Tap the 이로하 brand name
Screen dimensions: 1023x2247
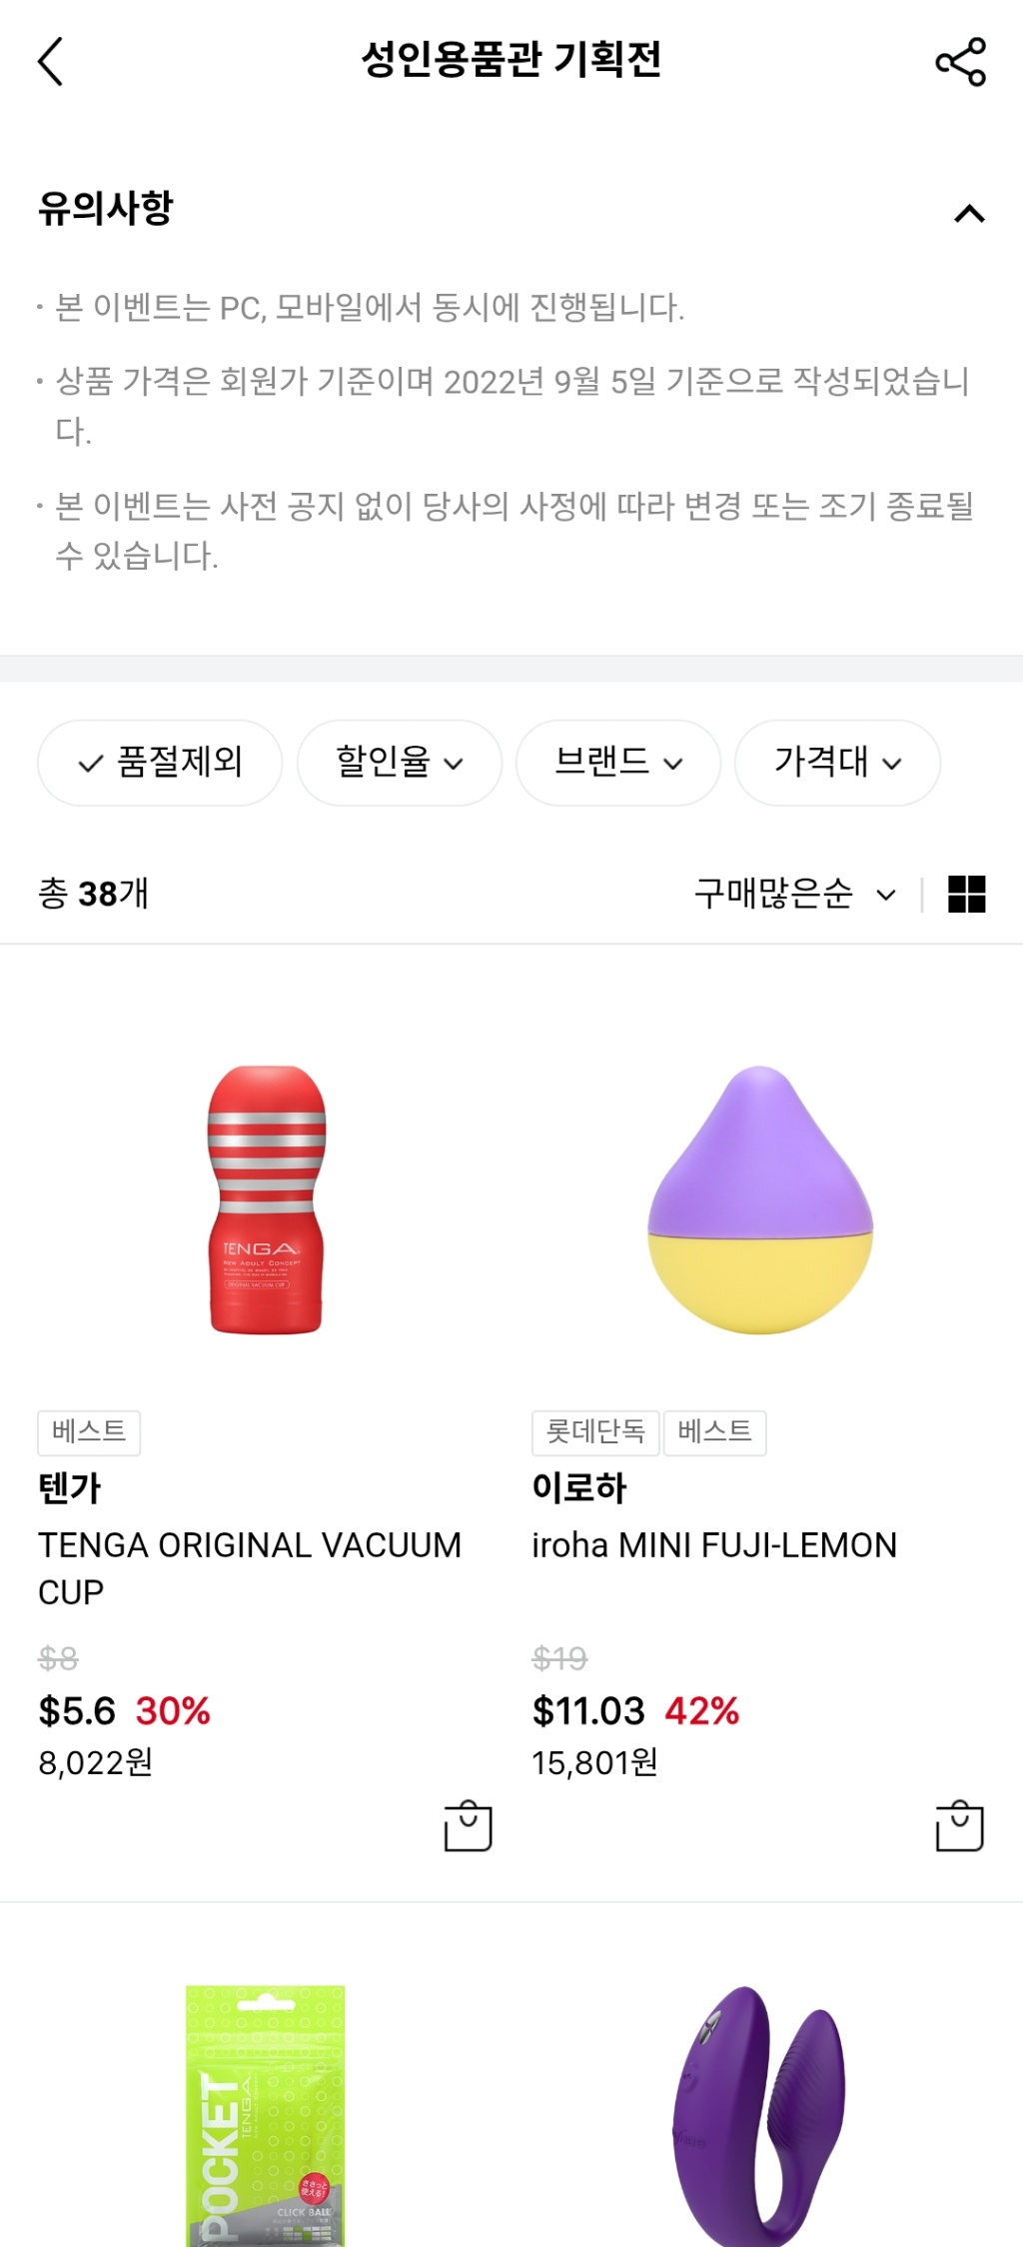pyautogui.click(x=579, y=1488)
